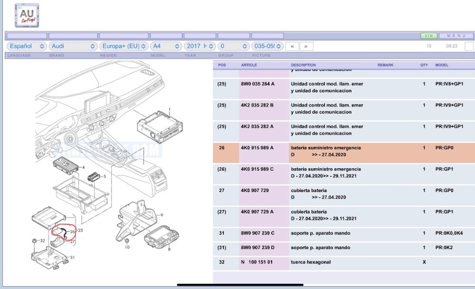The width and height of the screenshot is (475, 289).
Task: Select article 4K2 035 282 B
Action: point(257,105)
